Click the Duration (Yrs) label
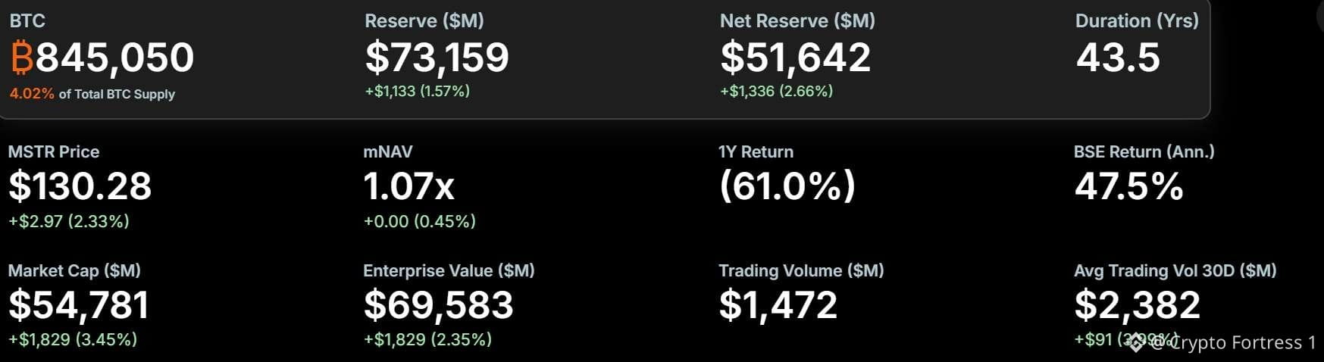This screenshot has width=1324, height=362. [1137, 20]
